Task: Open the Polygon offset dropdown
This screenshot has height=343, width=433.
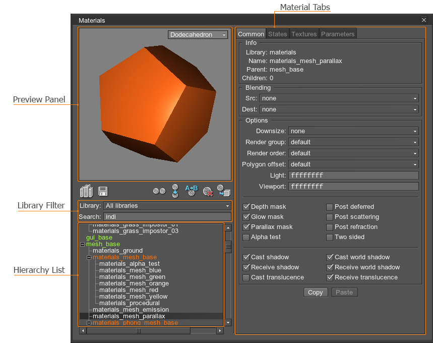Action: 353,164
